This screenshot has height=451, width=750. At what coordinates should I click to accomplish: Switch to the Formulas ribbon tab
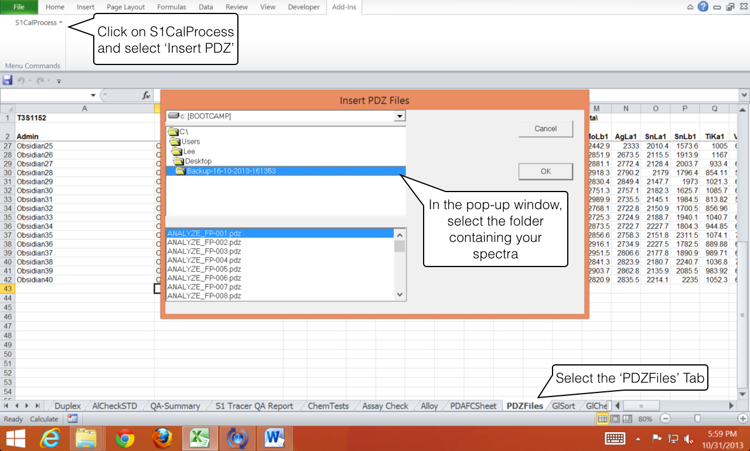pyautogui.click(x=172, y=7)
